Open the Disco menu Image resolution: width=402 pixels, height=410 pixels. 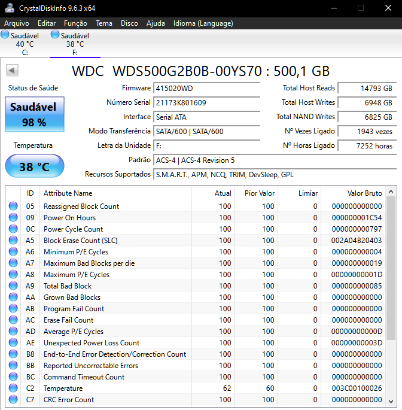(x=129, y=23)
